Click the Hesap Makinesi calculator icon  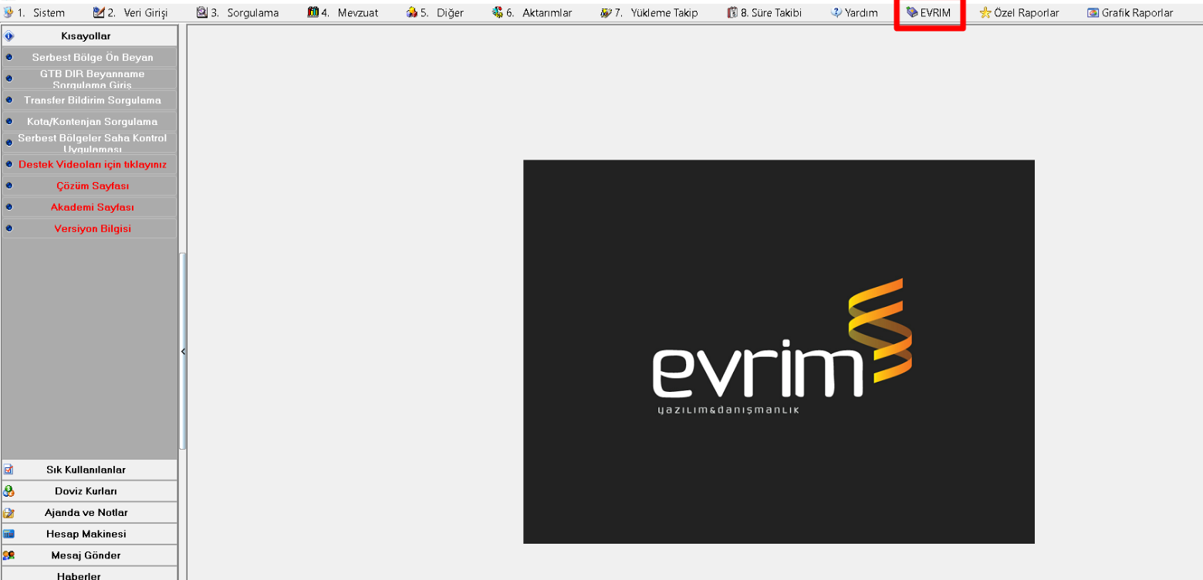coord(8,534)
